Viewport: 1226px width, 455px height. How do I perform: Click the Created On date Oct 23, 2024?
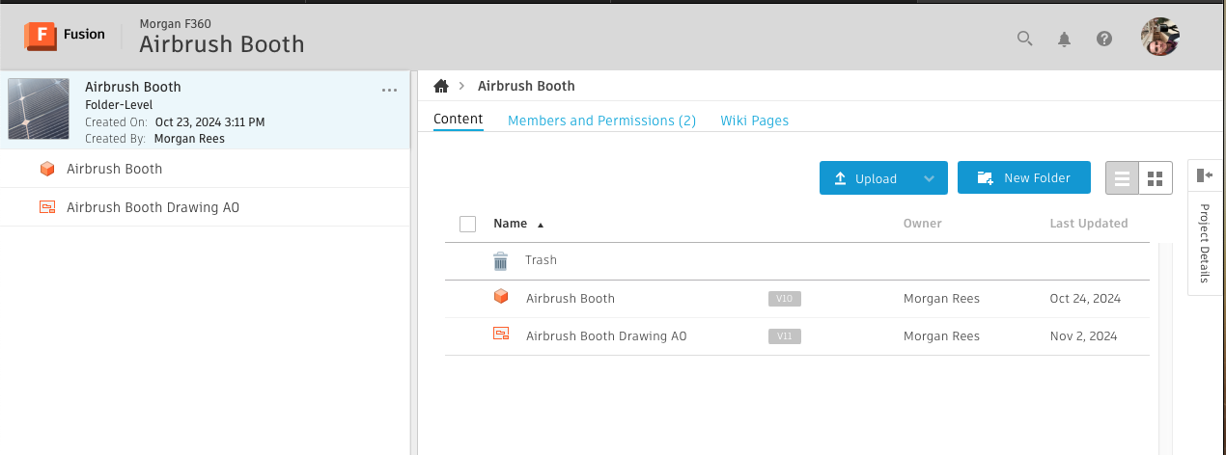click(x=209, y=122)
